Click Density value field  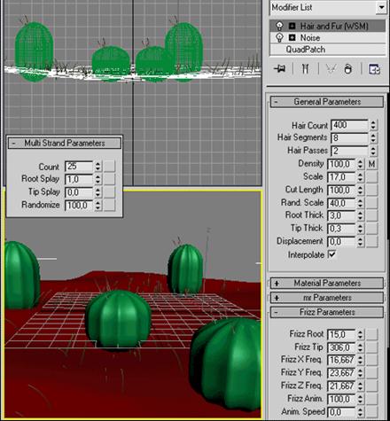click(341, 164)
